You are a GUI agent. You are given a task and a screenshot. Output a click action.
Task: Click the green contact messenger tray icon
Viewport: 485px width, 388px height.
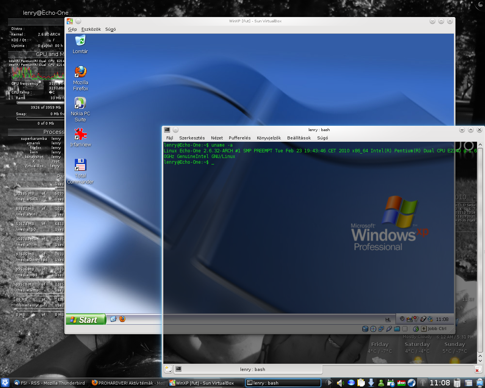(x=381, y=383)
